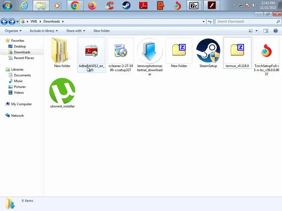
Task: Open Explorer Help question mark
Action: click(x=275, y=31)
